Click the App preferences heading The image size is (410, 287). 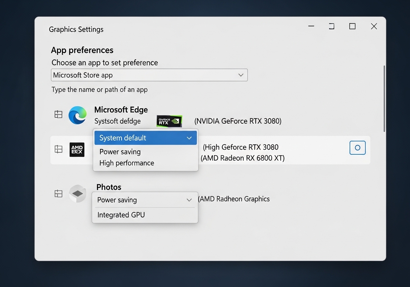(82, 50)
